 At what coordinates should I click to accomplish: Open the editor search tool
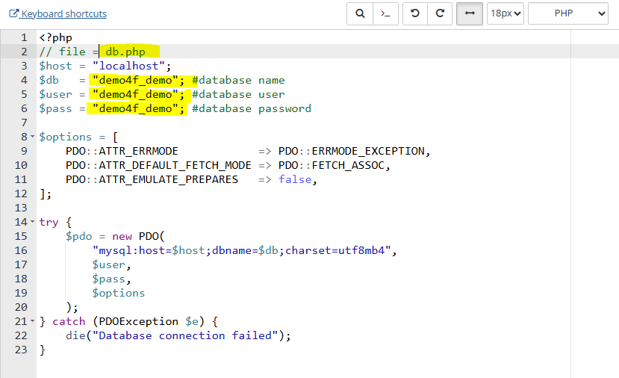pyautogui.click(x=360, y=13)
